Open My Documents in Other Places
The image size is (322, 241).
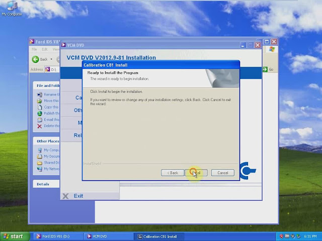coord(52,156)
